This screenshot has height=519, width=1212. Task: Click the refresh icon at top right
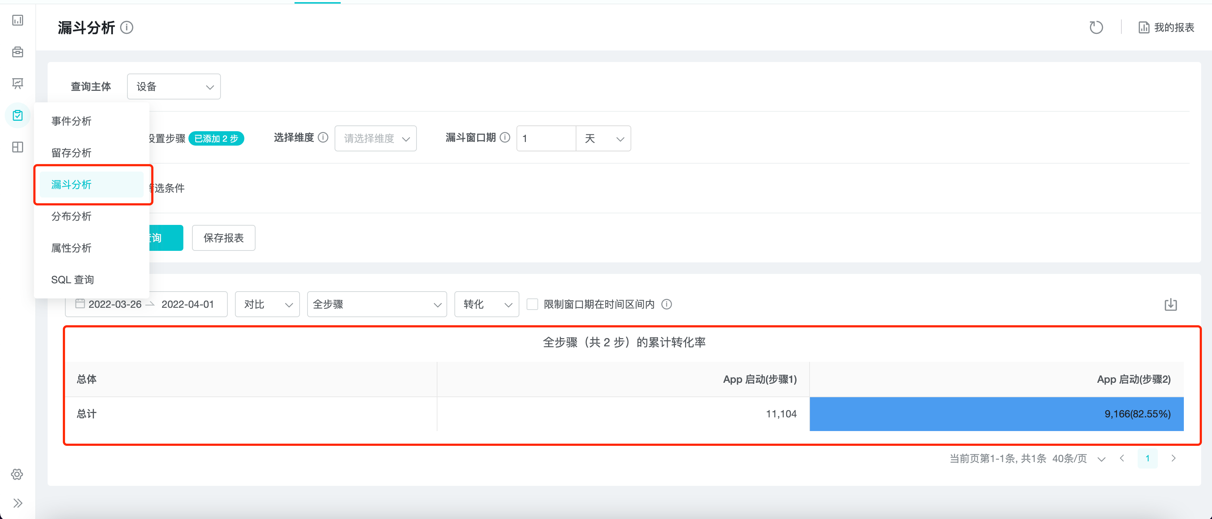click(x=1096, y=28)
